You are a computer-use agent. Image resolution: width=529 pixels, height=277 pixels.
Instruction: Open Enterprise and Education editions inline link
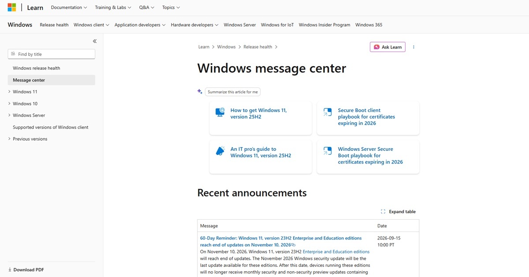336,252
